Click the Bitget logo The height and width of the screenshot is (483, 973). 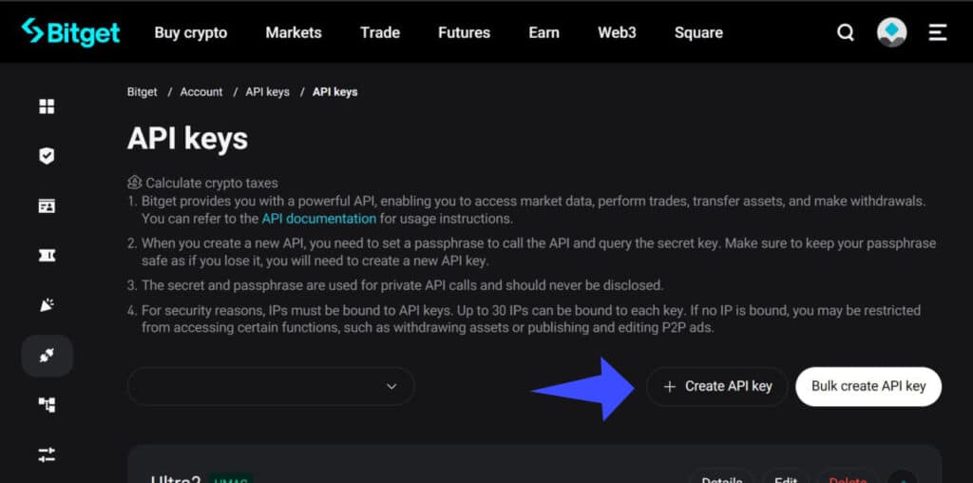pos(70,32)
